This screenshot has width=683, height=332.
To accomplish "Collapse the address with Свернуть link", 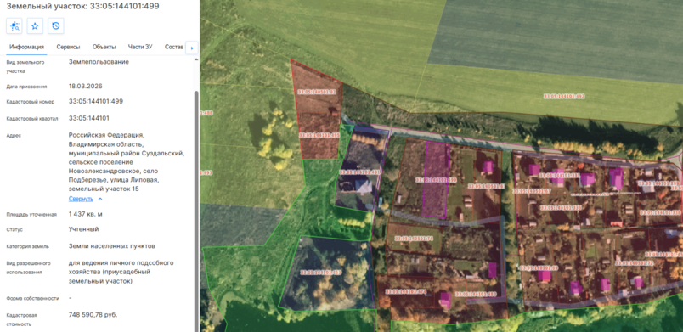I will 81,199.
